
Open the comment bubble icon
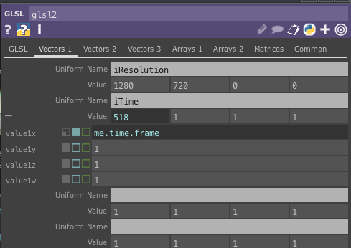click(x=278, y=30)
